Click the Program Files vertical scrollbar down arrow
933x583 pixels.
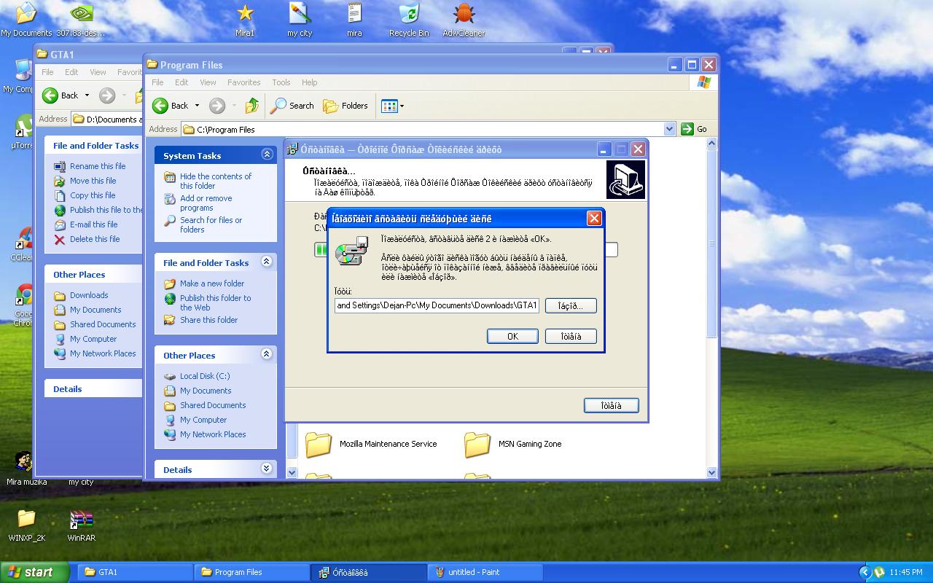pyautogui.click(x=712, y=472)
